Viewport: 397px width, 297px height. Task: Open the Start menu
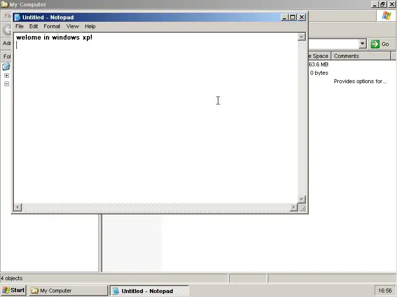pyautogui.click(x=13, y=291)
